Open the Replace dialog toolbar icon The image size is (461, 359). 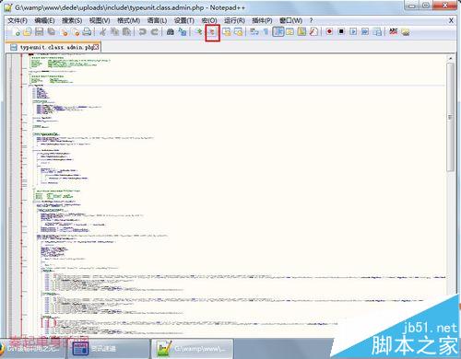point(183,31)
